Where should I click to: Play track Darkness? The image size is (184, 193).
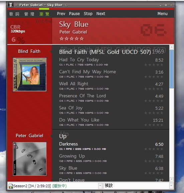pyautogui.click(x=68, y=144)
